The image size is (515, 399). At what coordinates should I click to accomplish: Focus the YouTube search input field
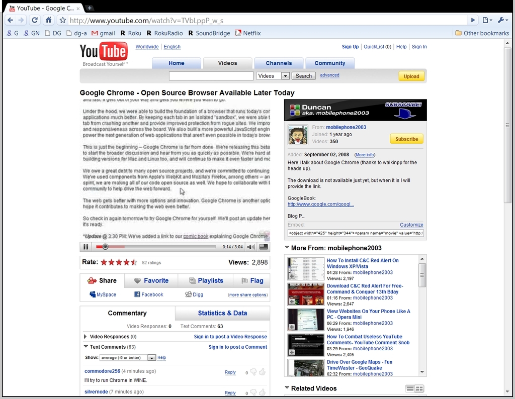pos(211,76)
